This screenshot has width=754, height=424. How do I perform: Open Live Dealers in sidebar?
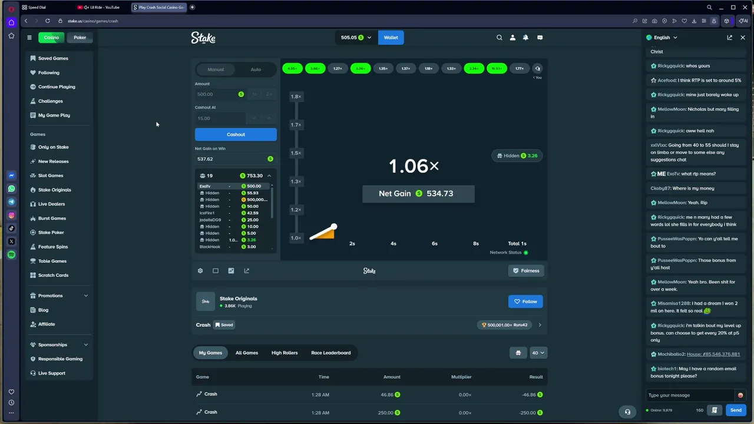(51, 204)
